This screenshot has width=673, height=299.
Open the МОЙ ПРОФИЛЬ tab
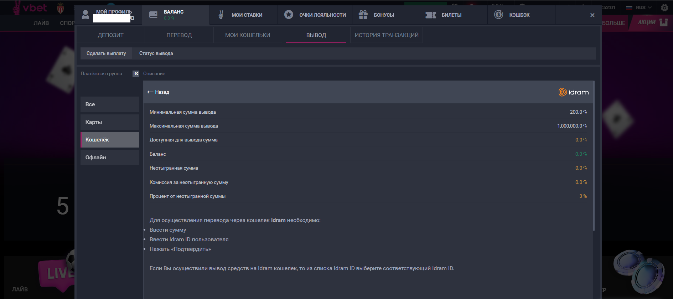(x=108, y=15)
